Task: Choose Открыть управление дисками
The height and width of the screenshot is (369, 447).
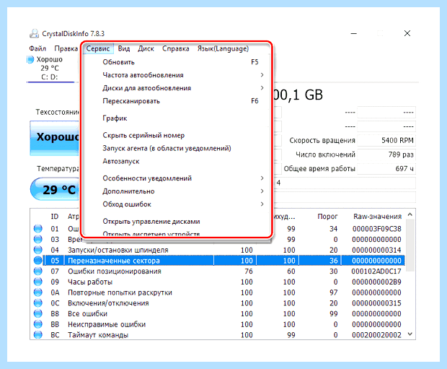Action: [x=176, y=222]
